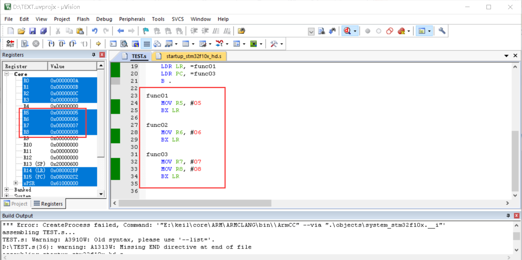Click the Value column header
This screenshot has width=522, height=260.
pos(72,66)
